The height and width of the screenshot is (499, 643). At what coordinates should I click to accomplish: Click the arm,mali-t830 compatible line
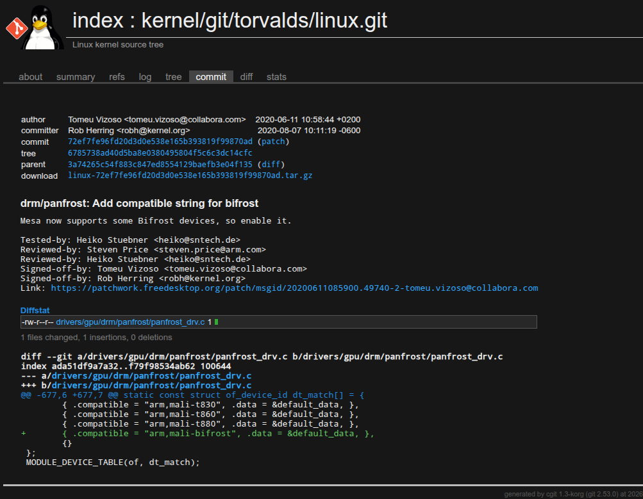coord(211,405)
